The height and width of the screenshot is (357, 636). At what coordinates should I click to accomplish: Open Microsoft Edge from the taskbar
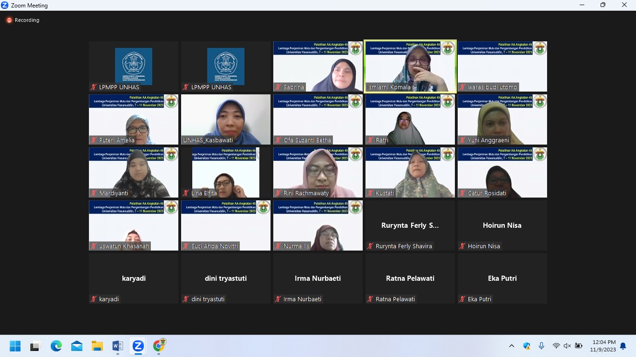(x=56, y=346)
